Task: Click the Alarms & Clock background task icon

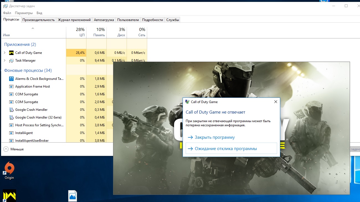Action: point(11,79)
